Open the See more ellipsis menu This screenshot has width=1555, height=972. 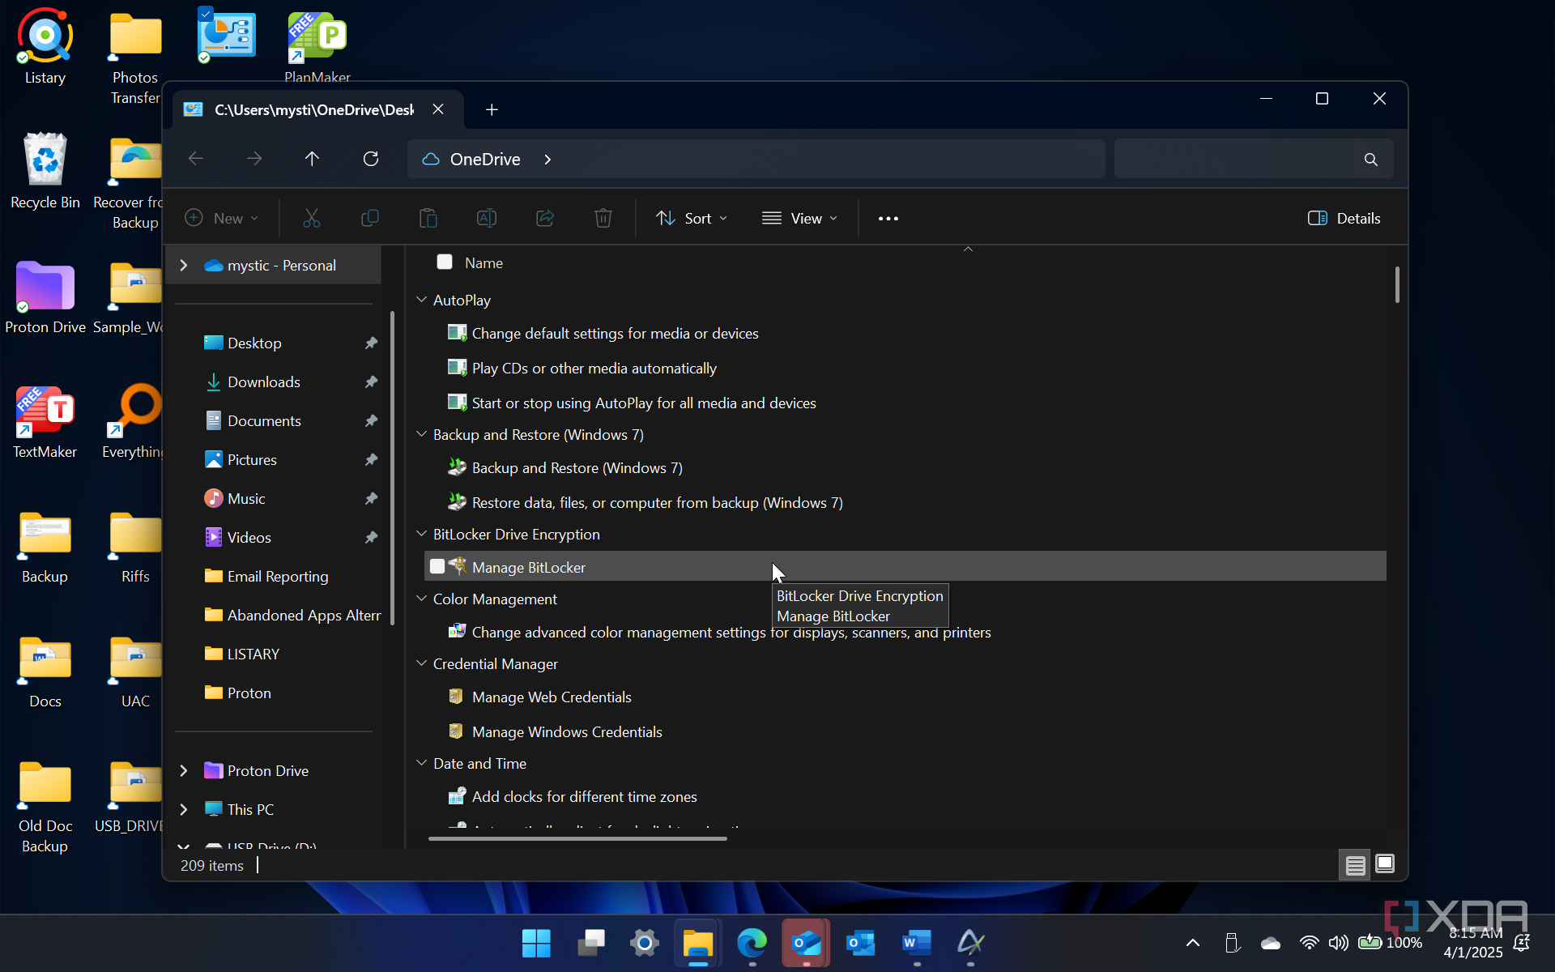(x=888, y=218)
